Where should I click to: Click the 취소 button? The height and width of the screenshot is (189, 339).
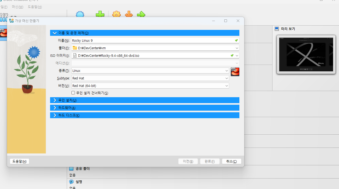pyautogui.click(x=232, y=161)
